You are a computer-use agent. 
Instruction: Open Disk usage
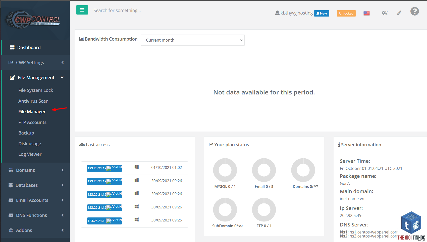30,144
